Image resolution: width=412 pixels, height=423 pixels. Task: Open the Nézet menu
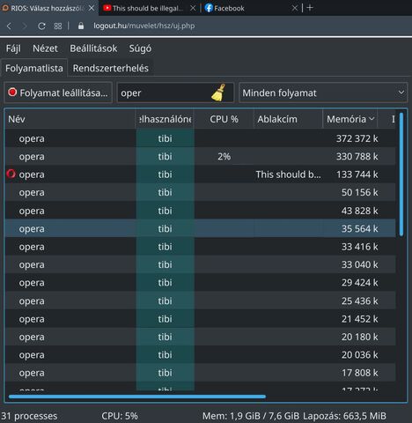45,48
